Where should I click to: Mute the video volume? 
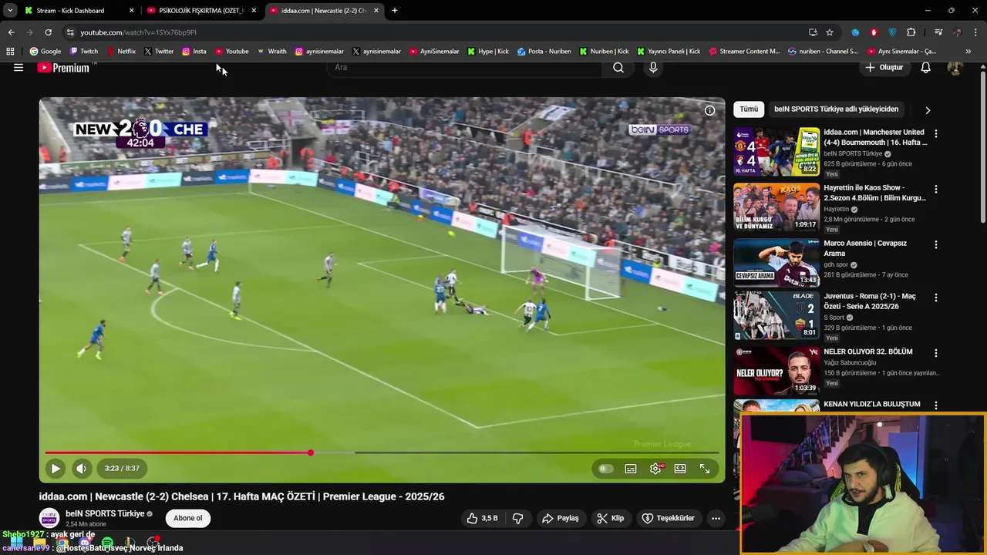tap(81, 468)
